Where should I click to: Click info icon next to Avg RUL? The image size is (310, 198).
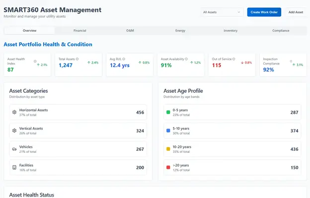point(124,59)
